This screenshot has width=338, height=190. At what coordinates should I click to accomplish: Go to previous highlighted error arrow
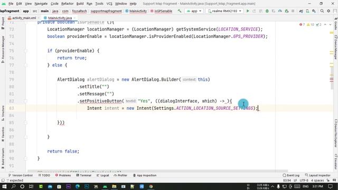(325, 25)
